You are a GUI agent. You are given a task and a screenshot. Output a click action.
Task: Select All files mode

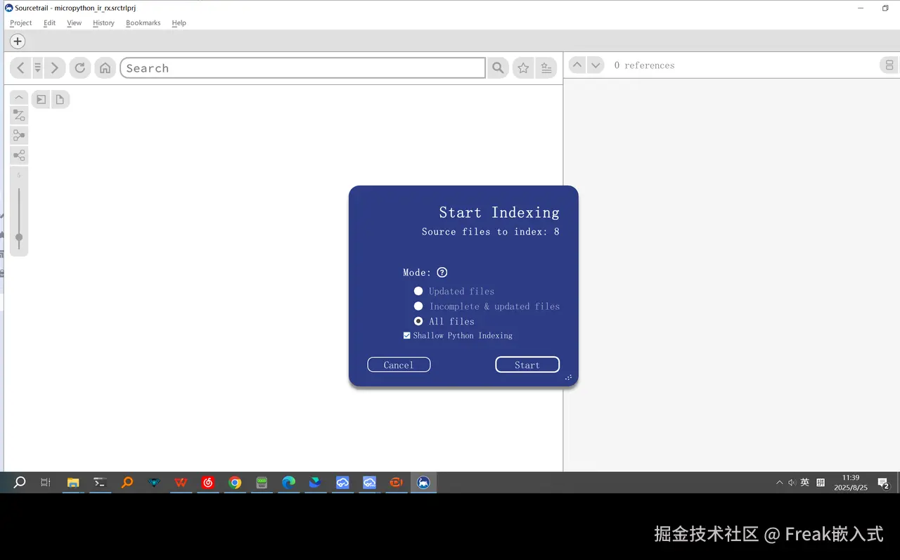(x=444, y=321)
